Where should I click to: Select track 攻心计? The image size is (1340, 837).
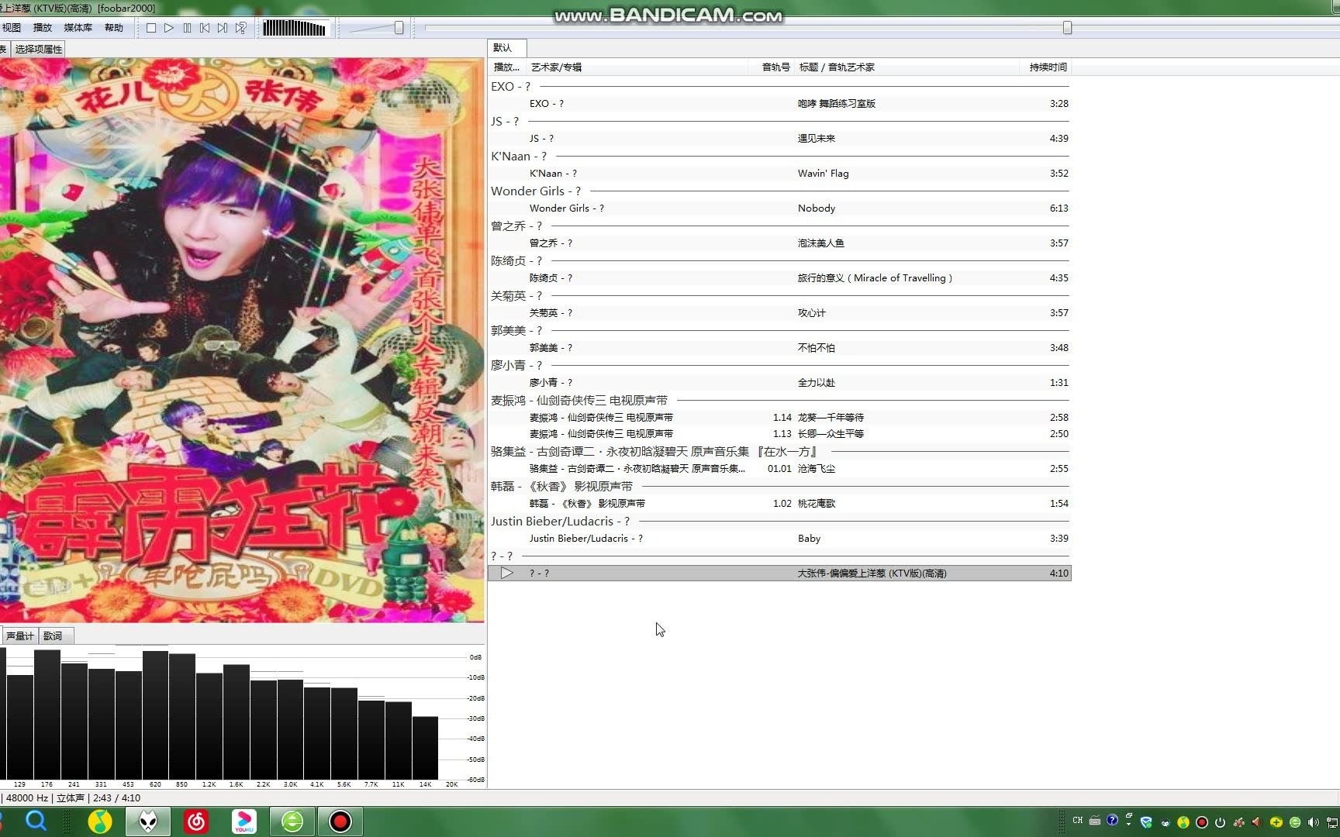(x=779, y=313)
